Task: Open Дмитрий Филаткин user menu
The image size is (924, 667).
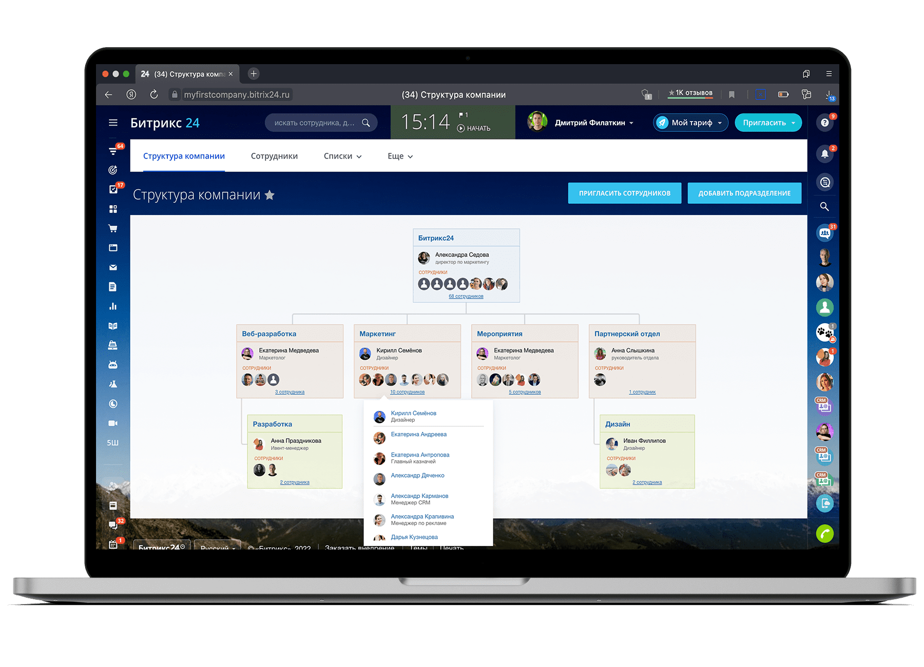Action: pos(594,123)
